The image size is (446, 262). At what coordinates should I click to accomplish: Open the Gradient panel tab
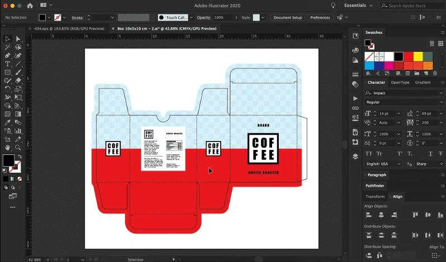pos(423,83)
